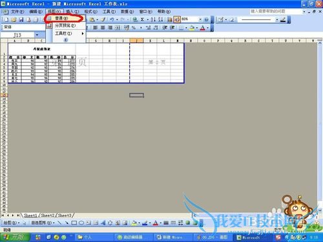Click the column J header
Screen dimensions: 323x242
136,41
